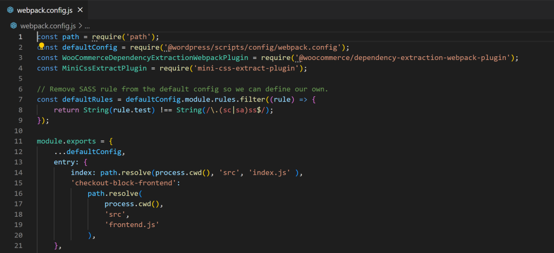Click line number 6 in the gutter
Screen dimensions: 554x253
click(x=21, y=89)
